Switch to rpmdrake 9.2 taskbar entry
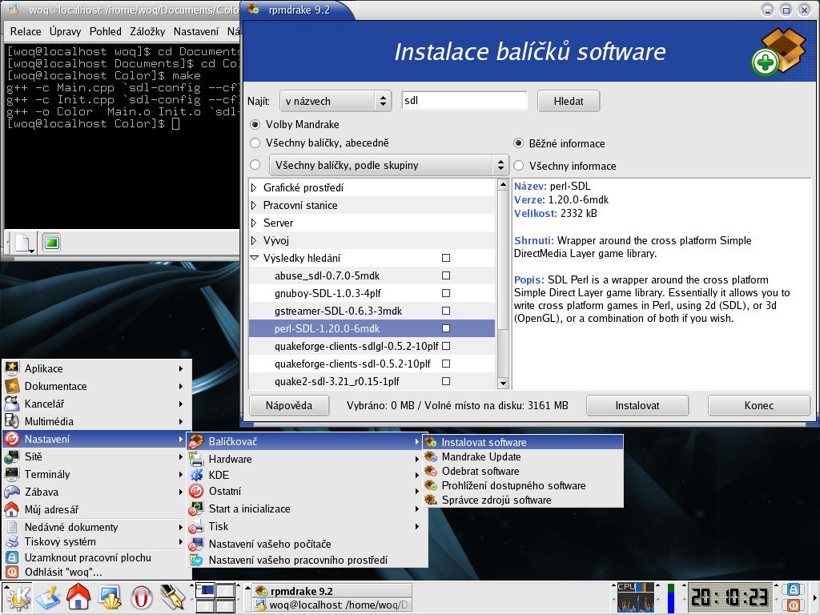Viewport: 820px width, 615px height. 332,591
